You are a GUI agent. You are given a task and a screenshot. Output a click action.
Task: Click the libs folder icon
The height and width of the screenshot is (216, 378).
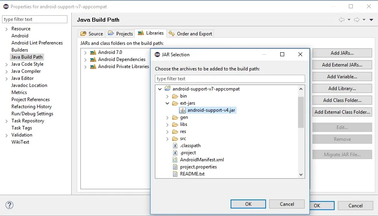point(175,125)
